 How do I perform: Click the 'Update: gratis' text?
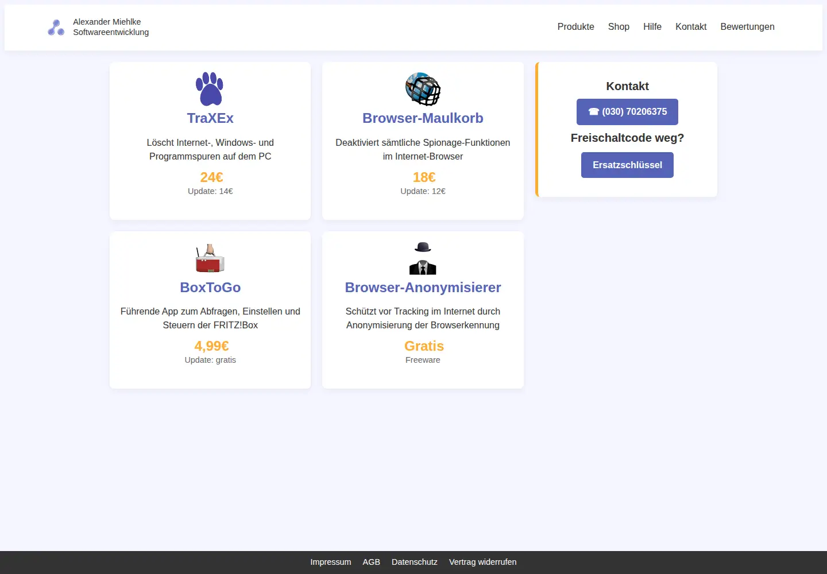pyautogui.click(x=210, y=360)
